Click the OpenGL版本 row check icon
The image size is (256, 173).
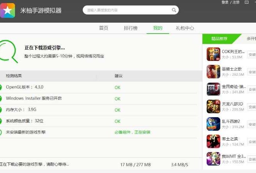click(x=1, y=87)
